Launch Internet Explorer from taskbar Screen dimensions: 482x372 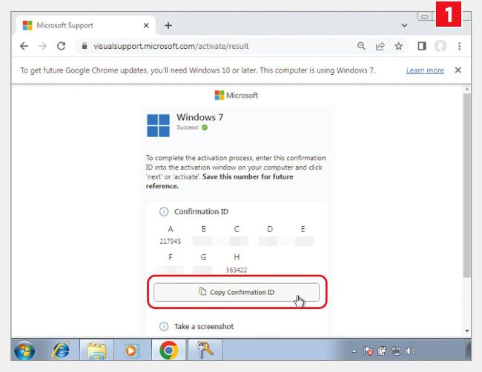(x=61, y=351)
